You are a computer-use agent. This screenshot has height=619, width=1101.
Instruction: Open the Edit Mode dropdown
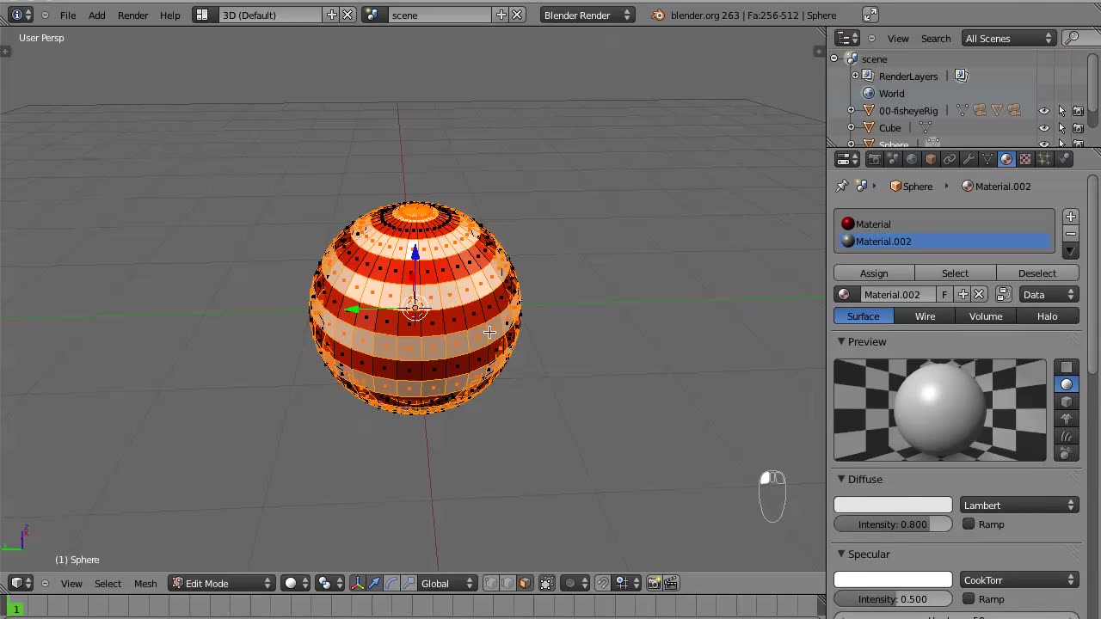[x=221, y=584]
